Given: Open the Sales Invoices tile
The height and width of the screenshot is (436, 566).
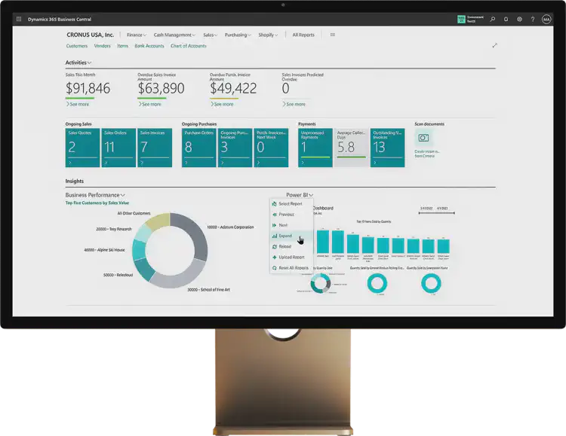Looking at the screenshot, I should (155, 148).
